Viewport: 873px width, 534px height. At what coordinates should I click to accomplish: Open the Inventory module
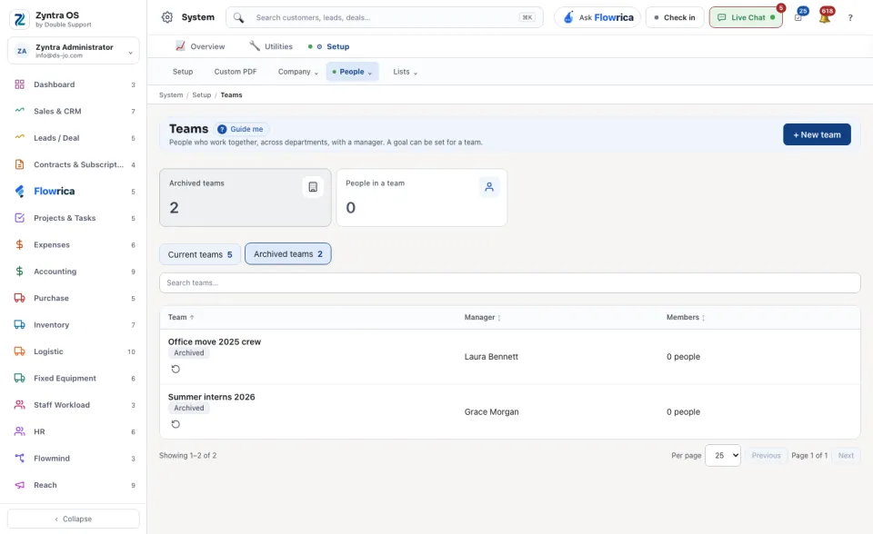point(74,325)
